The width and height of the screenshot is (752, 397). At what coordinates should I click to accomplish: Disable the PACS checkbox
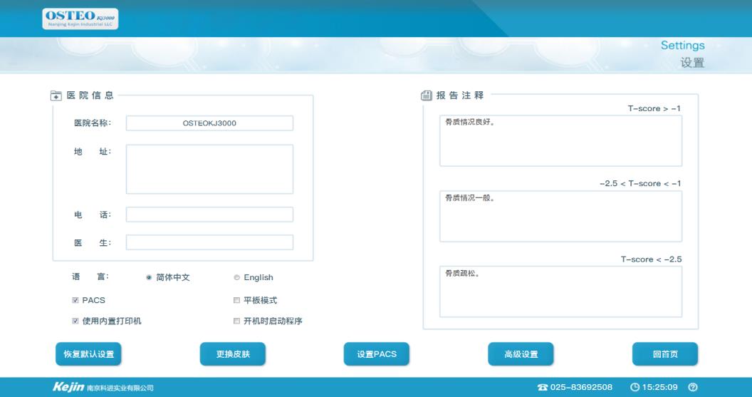75,300
